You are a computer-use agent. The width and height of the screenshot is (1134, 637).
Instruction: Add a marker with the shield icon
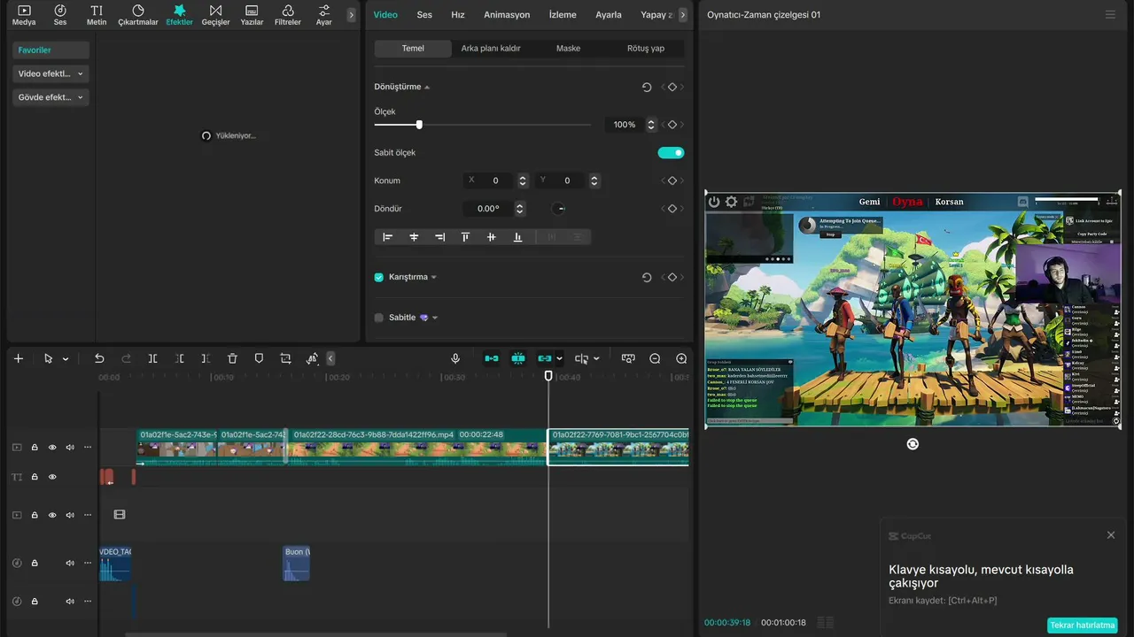point(259,358)
